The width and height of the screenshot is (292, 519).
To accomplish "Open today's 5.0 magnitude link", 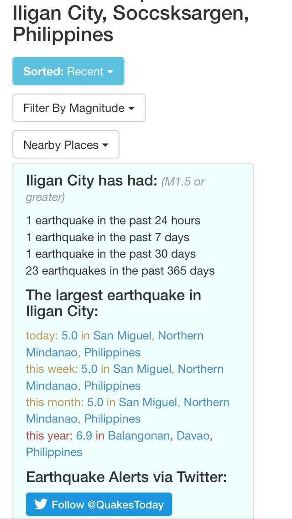I will (x=69, y=336).
